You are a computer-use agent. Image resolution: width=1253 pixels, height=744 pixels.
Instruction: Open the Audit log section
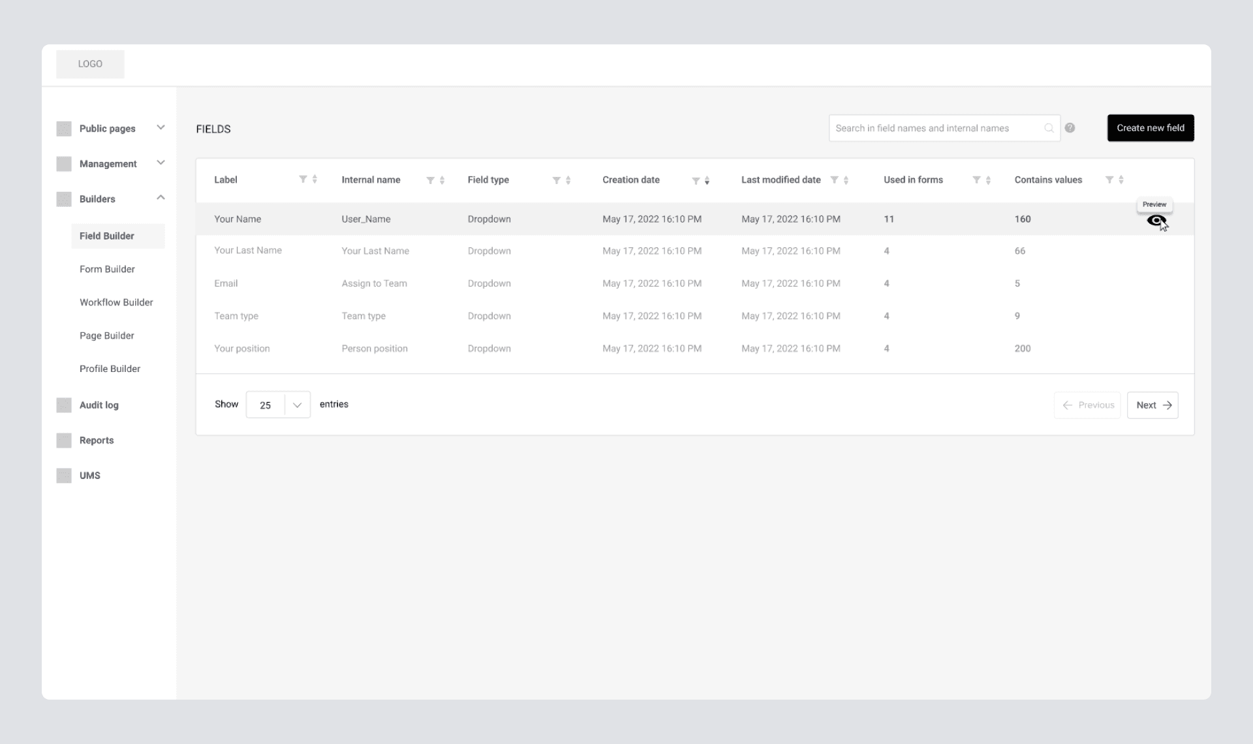point(99,405)
